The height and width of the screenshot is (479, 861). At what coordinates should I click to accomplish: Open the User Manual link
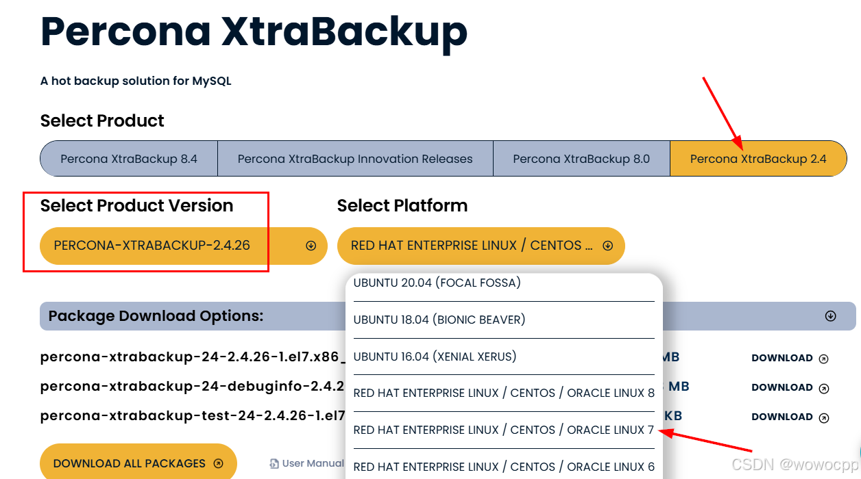click(313, 463)
